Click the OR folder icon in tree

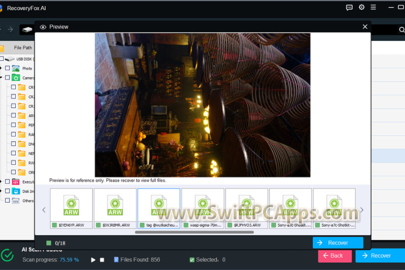(x=22, y=172)
